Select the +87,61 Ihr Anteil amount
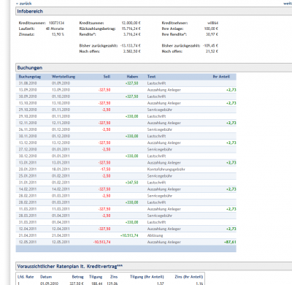 click(230, 242)
